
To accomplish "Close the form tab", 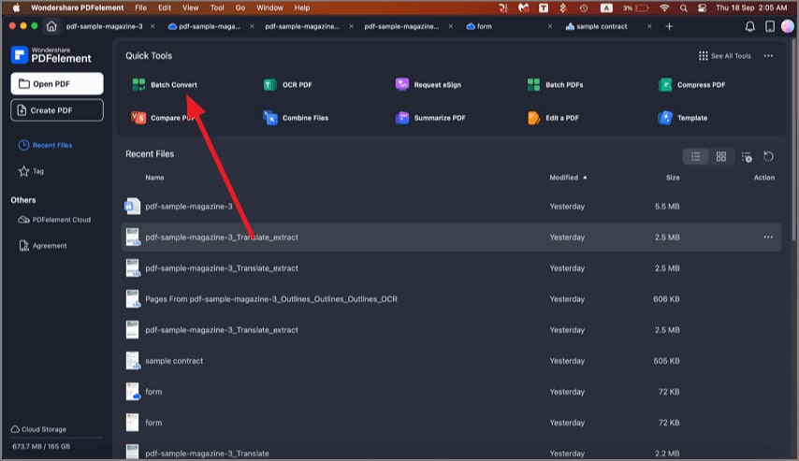I will point(550,26).
